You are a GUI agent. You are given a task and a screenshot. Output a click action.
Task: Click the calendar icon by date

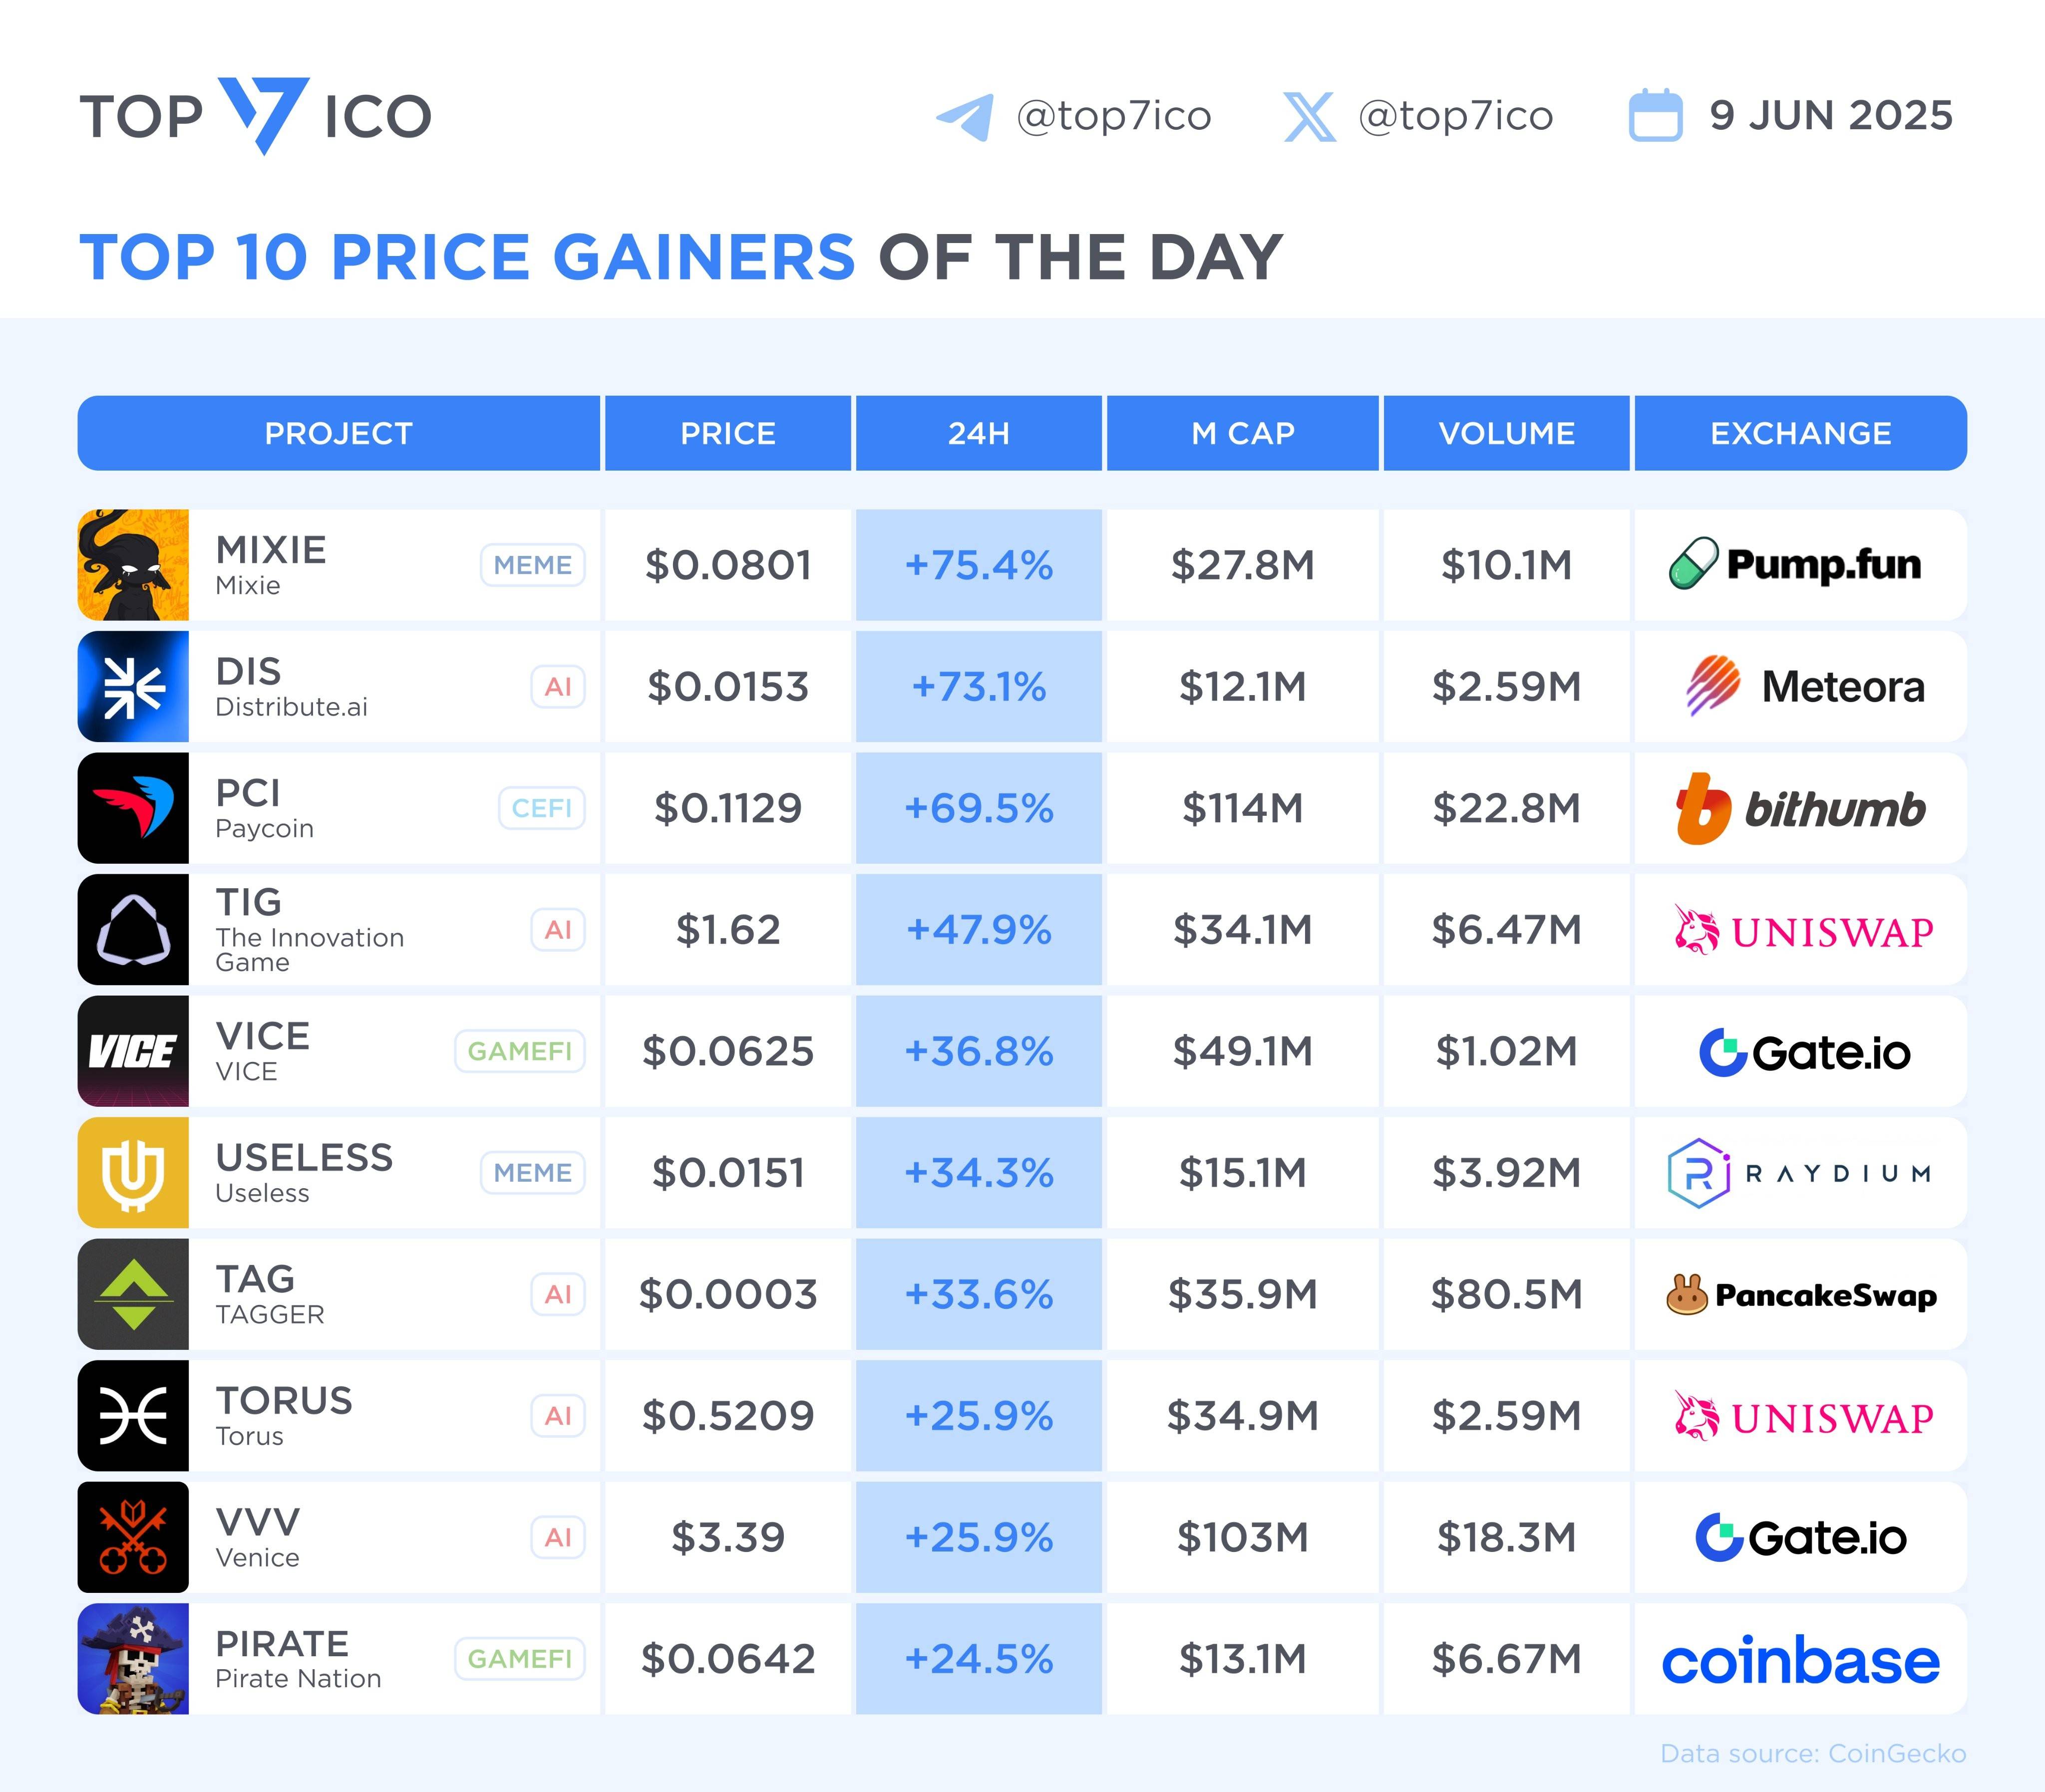tap(1656, 116)
